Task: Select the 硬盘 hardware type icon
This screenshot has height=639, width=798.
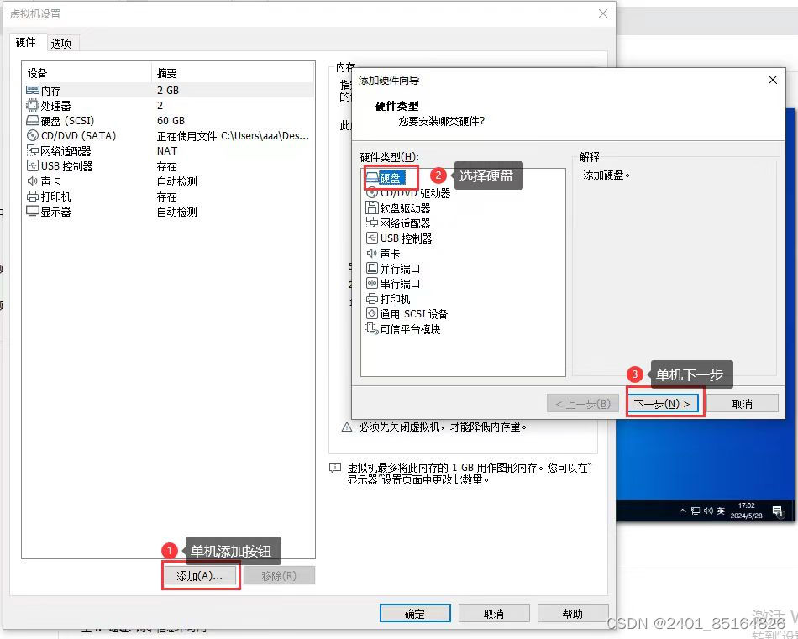Action: [391, 177]
